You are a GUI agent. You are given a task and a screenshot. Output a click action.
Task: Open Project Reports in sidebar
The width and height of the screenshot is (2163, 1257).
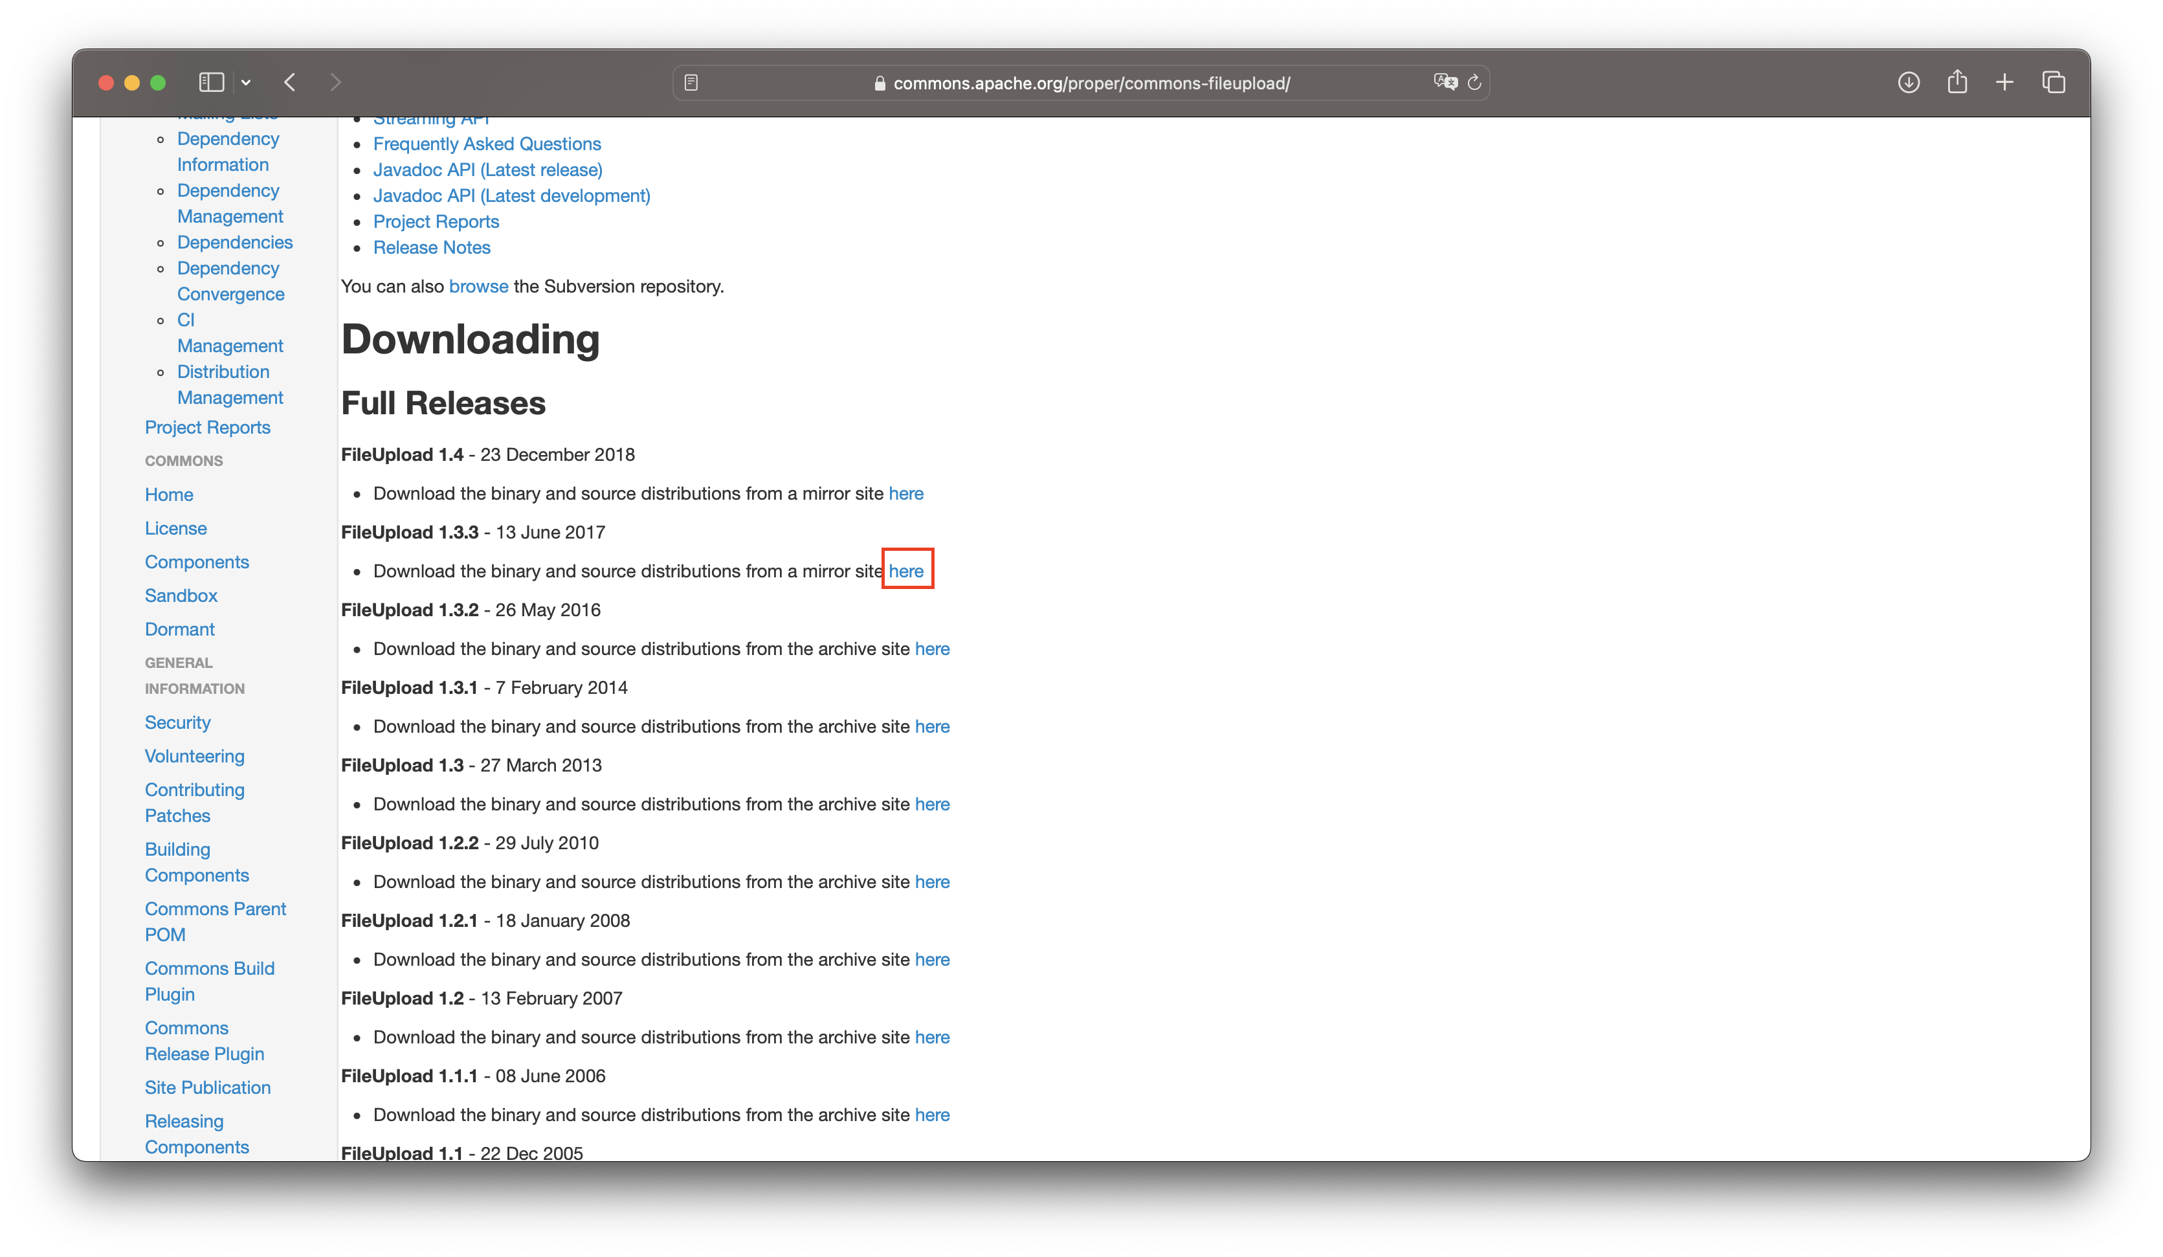(207, 428)
